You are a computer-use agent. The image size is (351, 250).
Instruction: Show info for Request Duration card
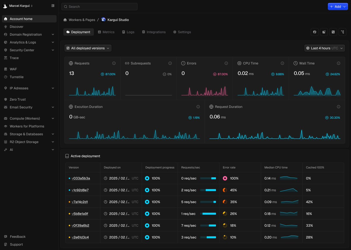point(338,107)
